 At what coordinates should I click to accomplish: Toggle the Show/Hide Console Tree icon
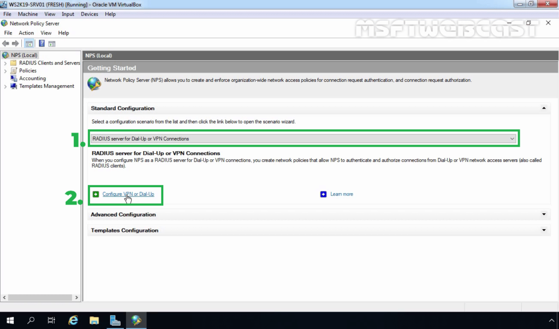[29, 44]
